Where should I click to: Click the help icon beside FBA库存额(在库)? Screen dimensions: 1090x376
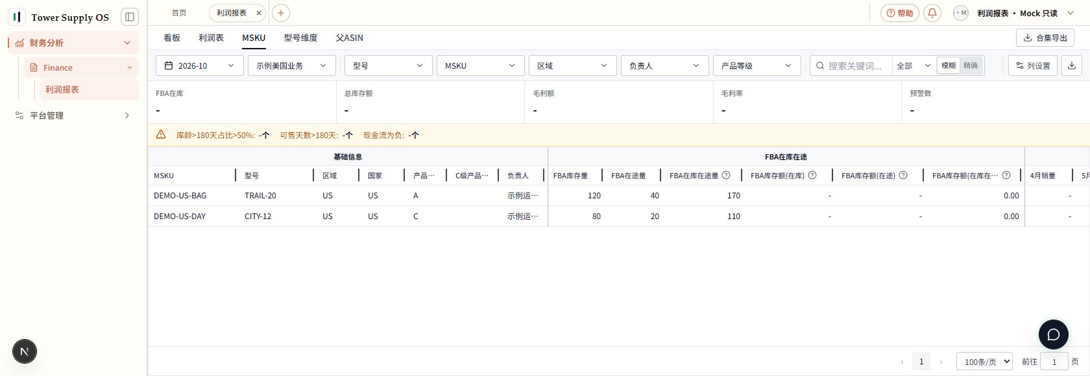tap(812, 175)
